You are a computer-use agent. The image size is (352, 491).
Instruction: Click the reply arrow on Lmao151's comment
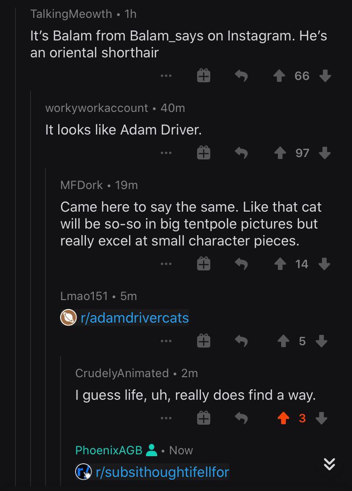(241, 341)
